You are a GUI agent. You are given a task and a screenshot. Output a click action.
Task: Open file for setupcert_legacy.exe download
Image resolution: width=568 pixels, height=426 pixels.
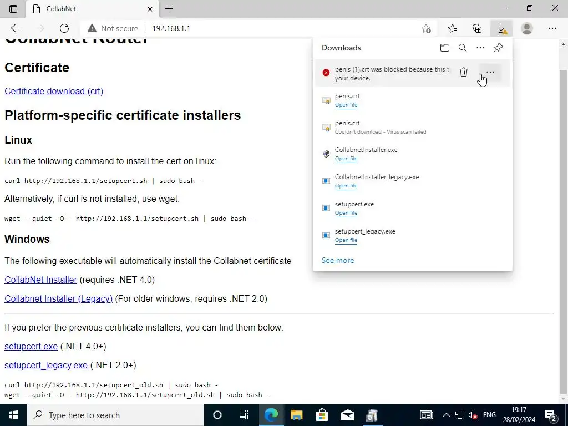click(x=346, y=240)
